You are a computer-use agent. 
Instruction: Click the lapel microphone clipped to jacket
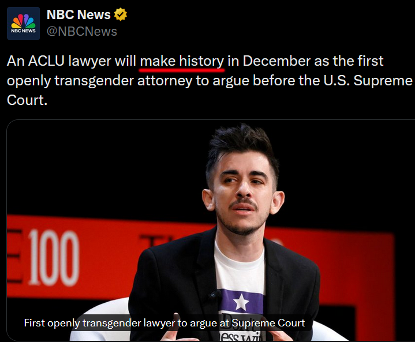(214, 295)
